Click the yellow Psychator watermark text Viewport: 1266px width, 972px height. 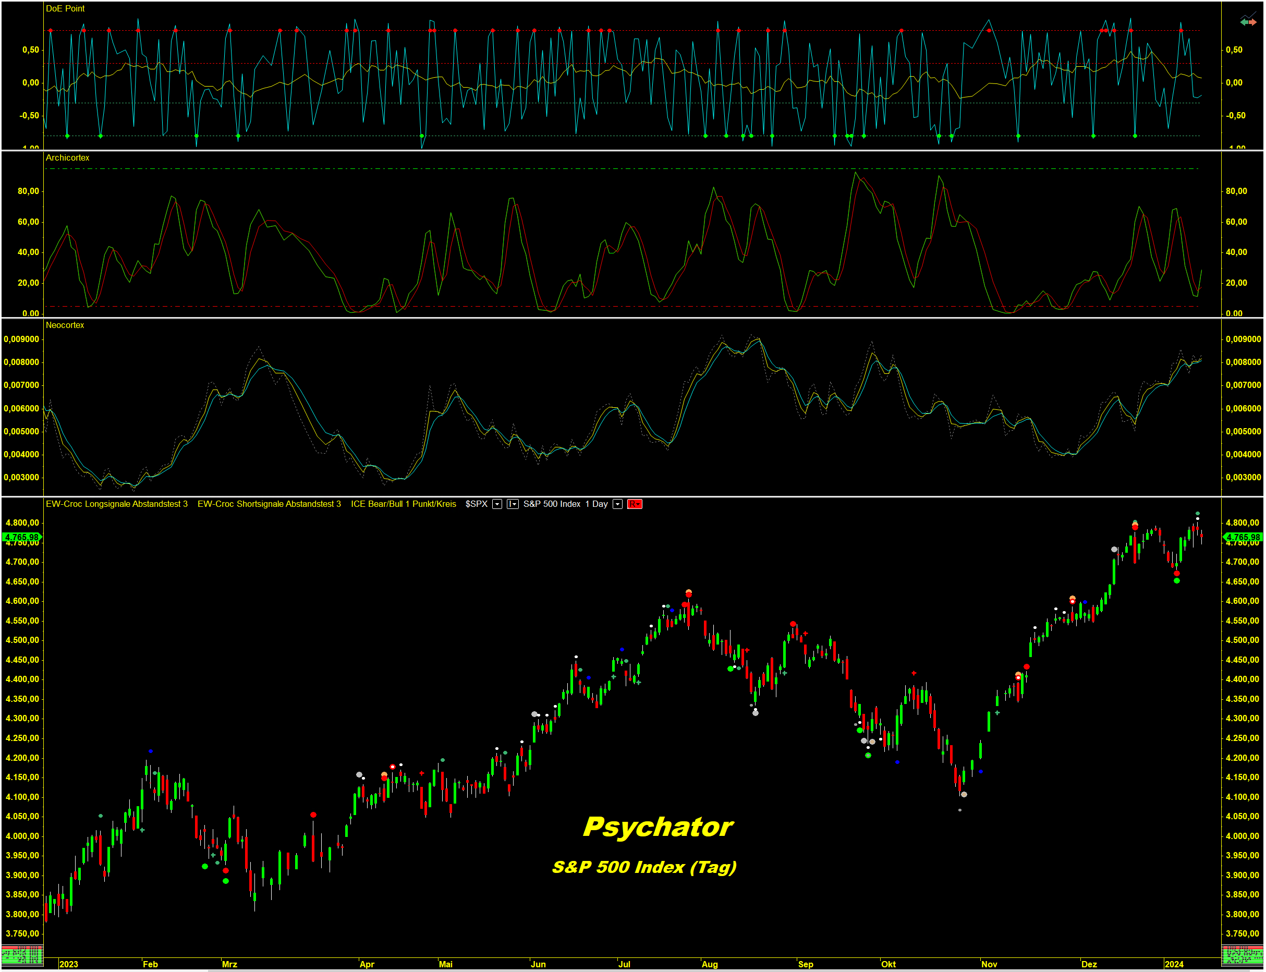pyautogui.click(x=658, y=828)
